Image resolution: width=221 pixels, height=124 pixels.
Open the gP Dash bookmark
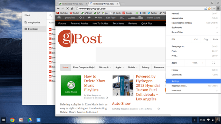(x=87, y=13)
